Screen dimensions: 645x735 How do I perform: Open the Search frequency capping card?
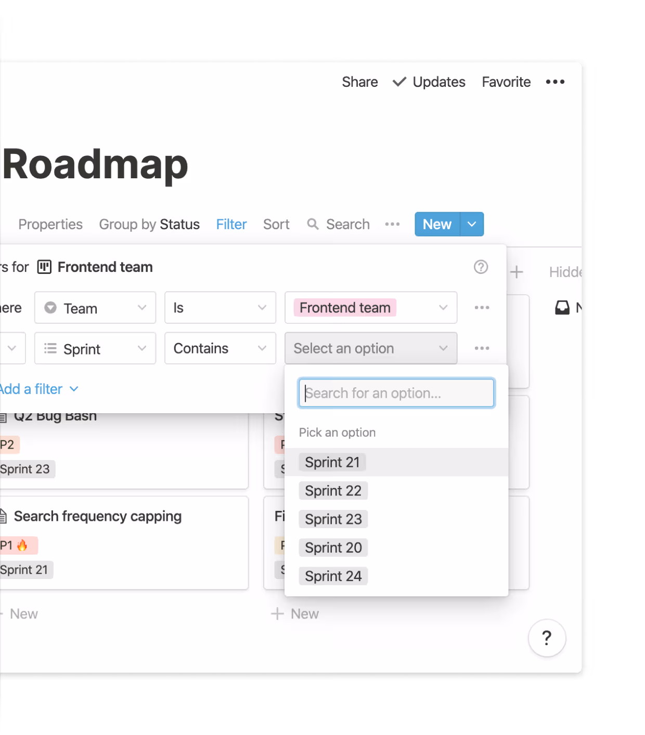(x=98, y=516)
